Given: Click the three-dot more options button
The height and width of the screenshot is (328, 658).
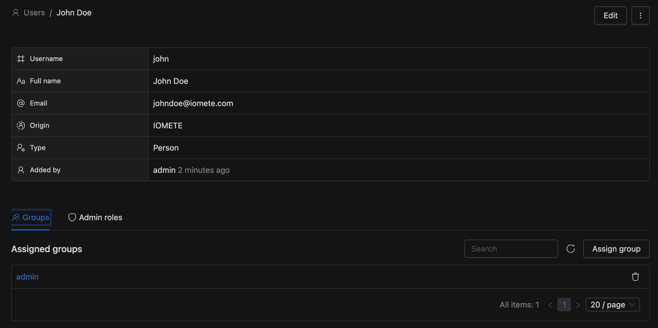Looking at the screenshot, I should click(x=640, y=15).
